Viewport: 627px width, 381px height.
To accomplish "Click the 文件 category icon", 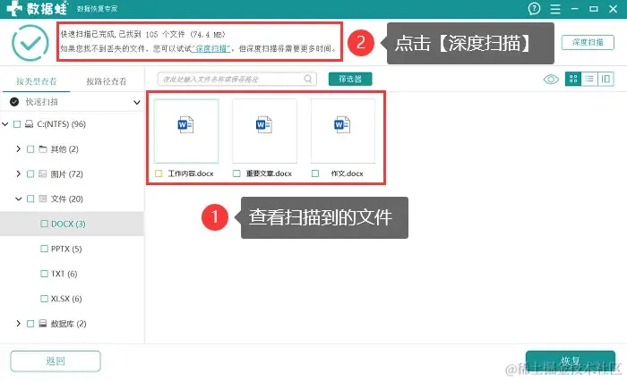I will pyautogui.click(x=43, y=199).
